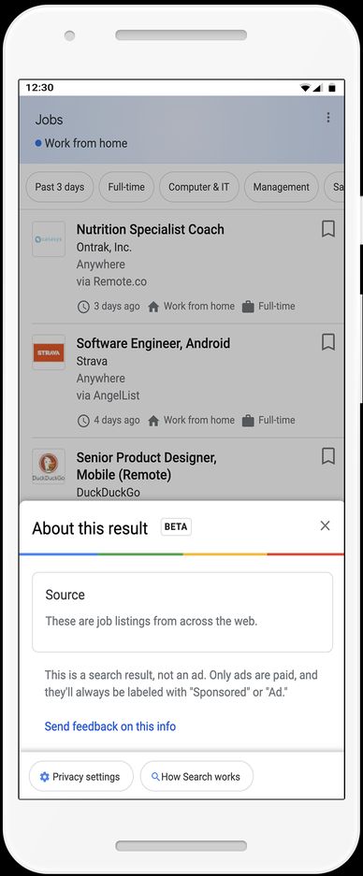The image size is (363, 876).
Task: Close the About this result panel
Action: (325, 525)
